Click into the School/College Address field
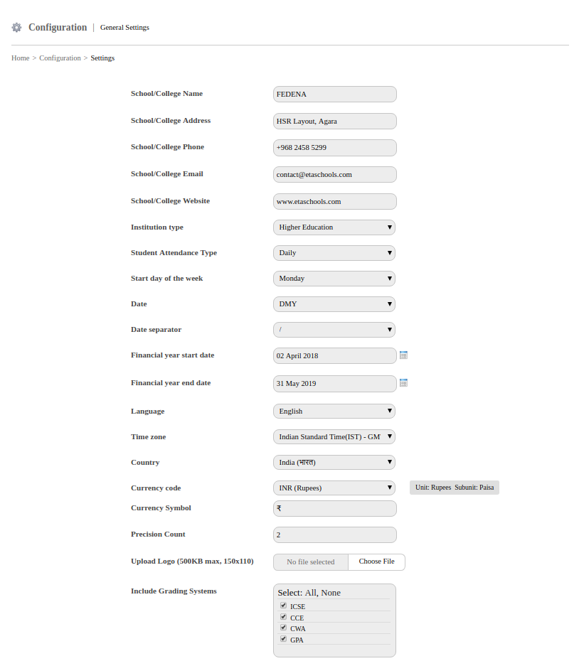This screenshot has height=661, width=584. tap(335, 122)
